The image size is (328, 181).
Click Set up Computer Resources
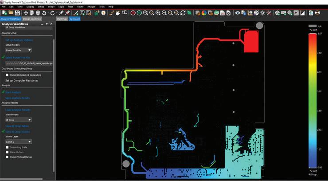22,80
